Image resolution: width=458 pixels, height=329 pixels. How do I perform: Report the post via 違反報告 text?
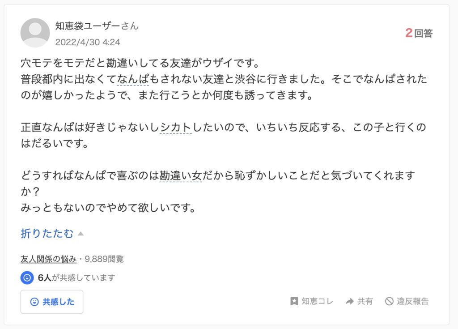click(x=412, y=301)
